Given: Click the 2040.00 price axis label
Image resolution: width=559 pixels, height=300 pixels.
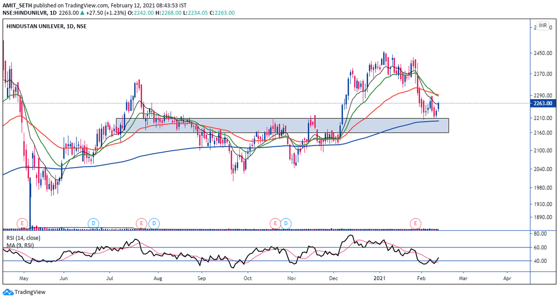Looking at the screenshot, I should (543, 169).
